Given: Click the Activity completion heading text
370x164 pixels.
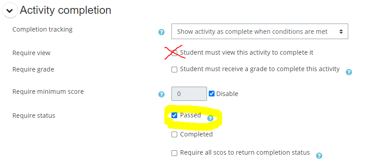Looking at the screenshot, I should pyautogui.click(x=65, y=10).
